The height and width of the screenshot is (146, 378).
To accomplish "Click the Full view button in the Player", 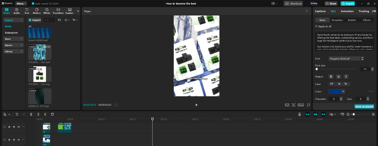I will (287, 105).
